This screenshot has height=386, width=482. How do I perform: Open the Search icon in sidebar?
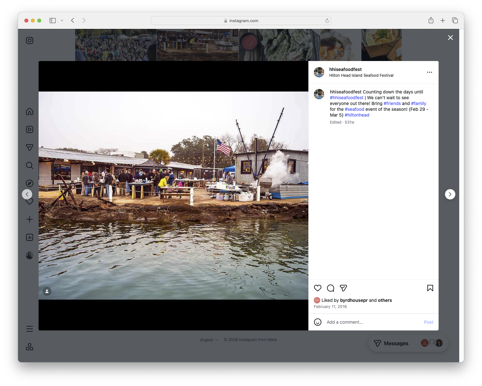pos(29,165)
